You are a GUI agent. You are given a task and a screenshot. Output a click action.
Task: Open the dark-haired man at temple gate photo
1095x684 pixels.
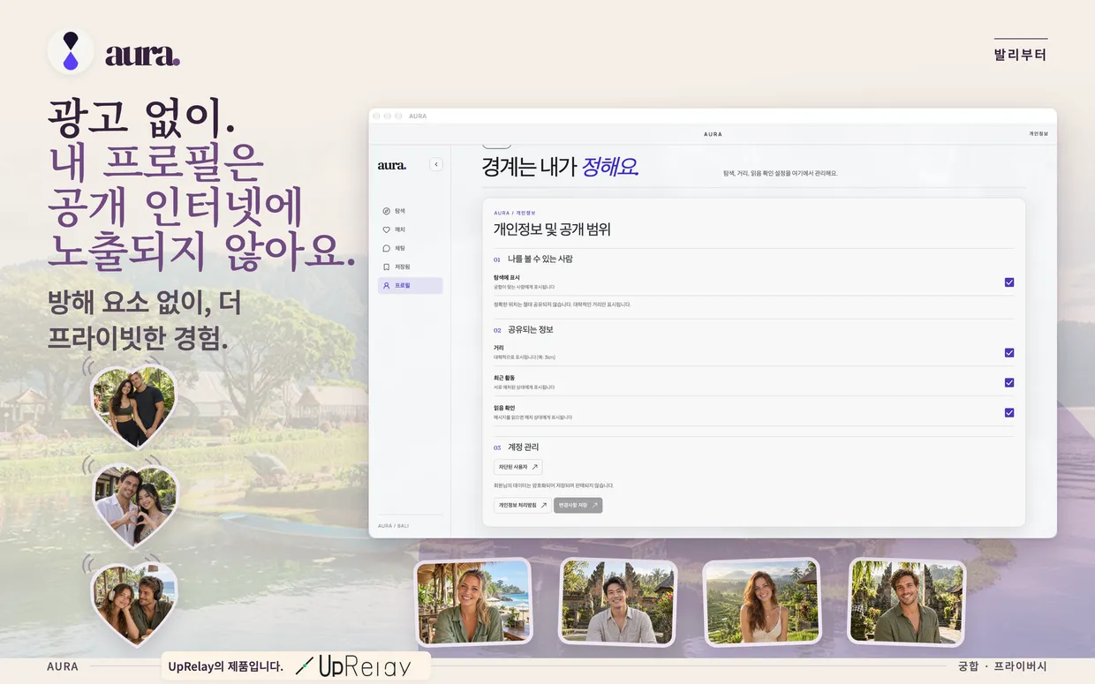618,601
